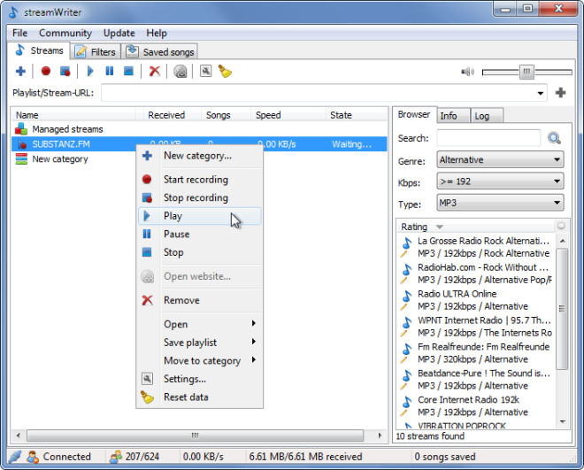Click the red start recording toolbar icon
This screenshot has height=470, width=584.
[x=46, y=71]
